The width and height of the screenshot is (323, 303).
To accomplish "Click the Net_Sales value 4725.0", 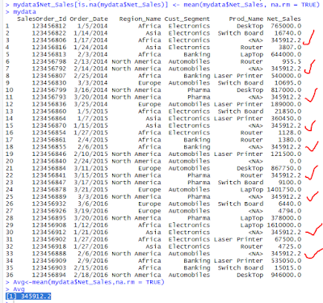I will point(290,246).
